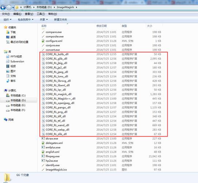Viewport: 198px width, 183px height.
Task: Open the 组织 dropdown in toolbar
Action: (7, 20)
